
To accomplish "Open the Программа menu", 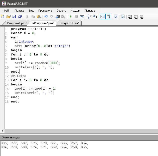I will click(45, 11).
